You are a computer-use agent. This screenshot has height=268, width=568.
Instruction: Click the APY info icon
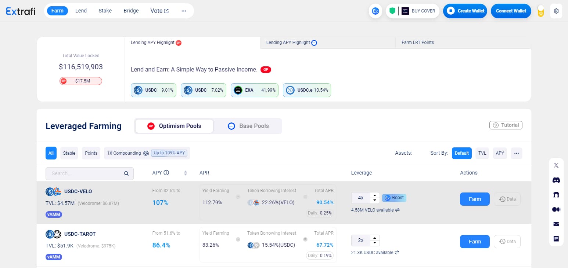click(x=166, y=173)
